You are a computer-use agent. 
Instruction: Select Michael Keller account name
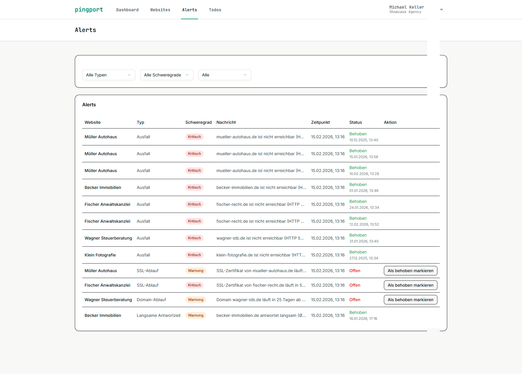tap(406, 7)
